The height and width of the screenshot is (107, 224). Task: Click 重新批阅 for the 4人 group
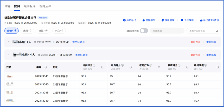(211, 55)
